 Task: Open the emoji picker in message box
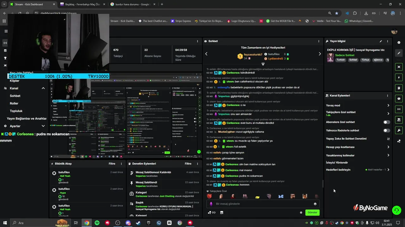(x=315, y=204)
